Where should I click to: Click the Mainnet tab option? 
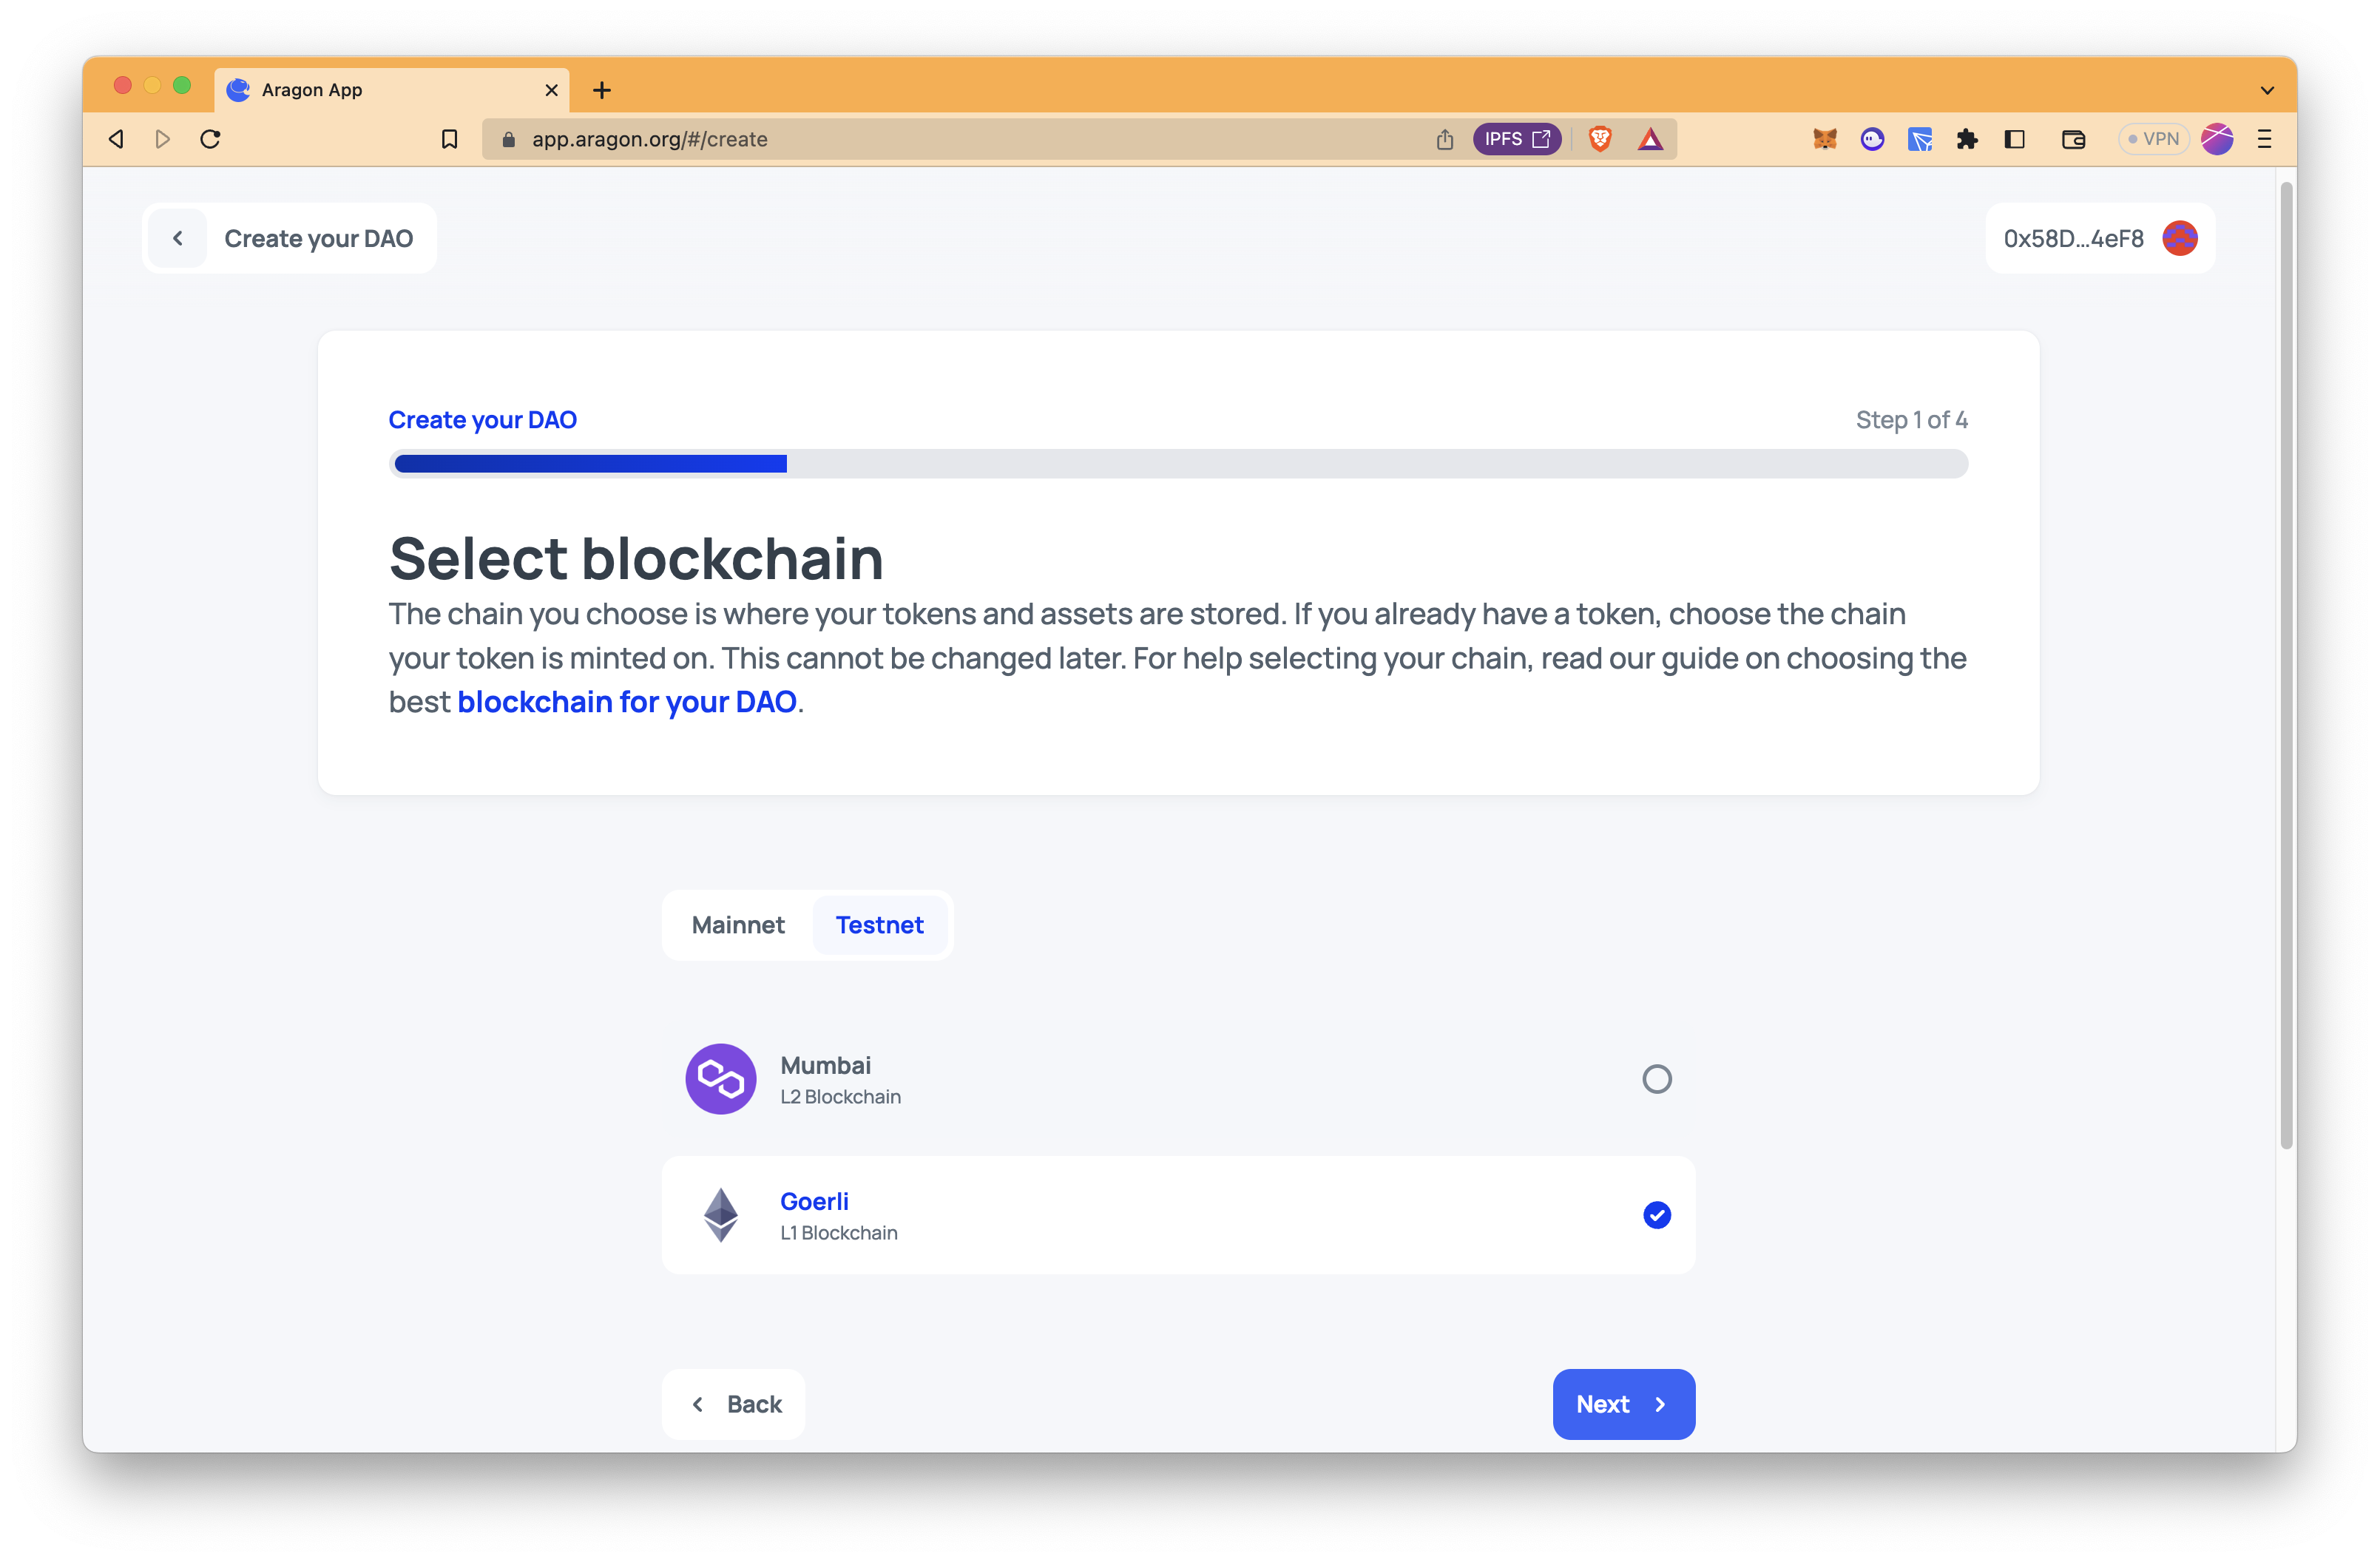pyautogui.click(x=736, y=924)
